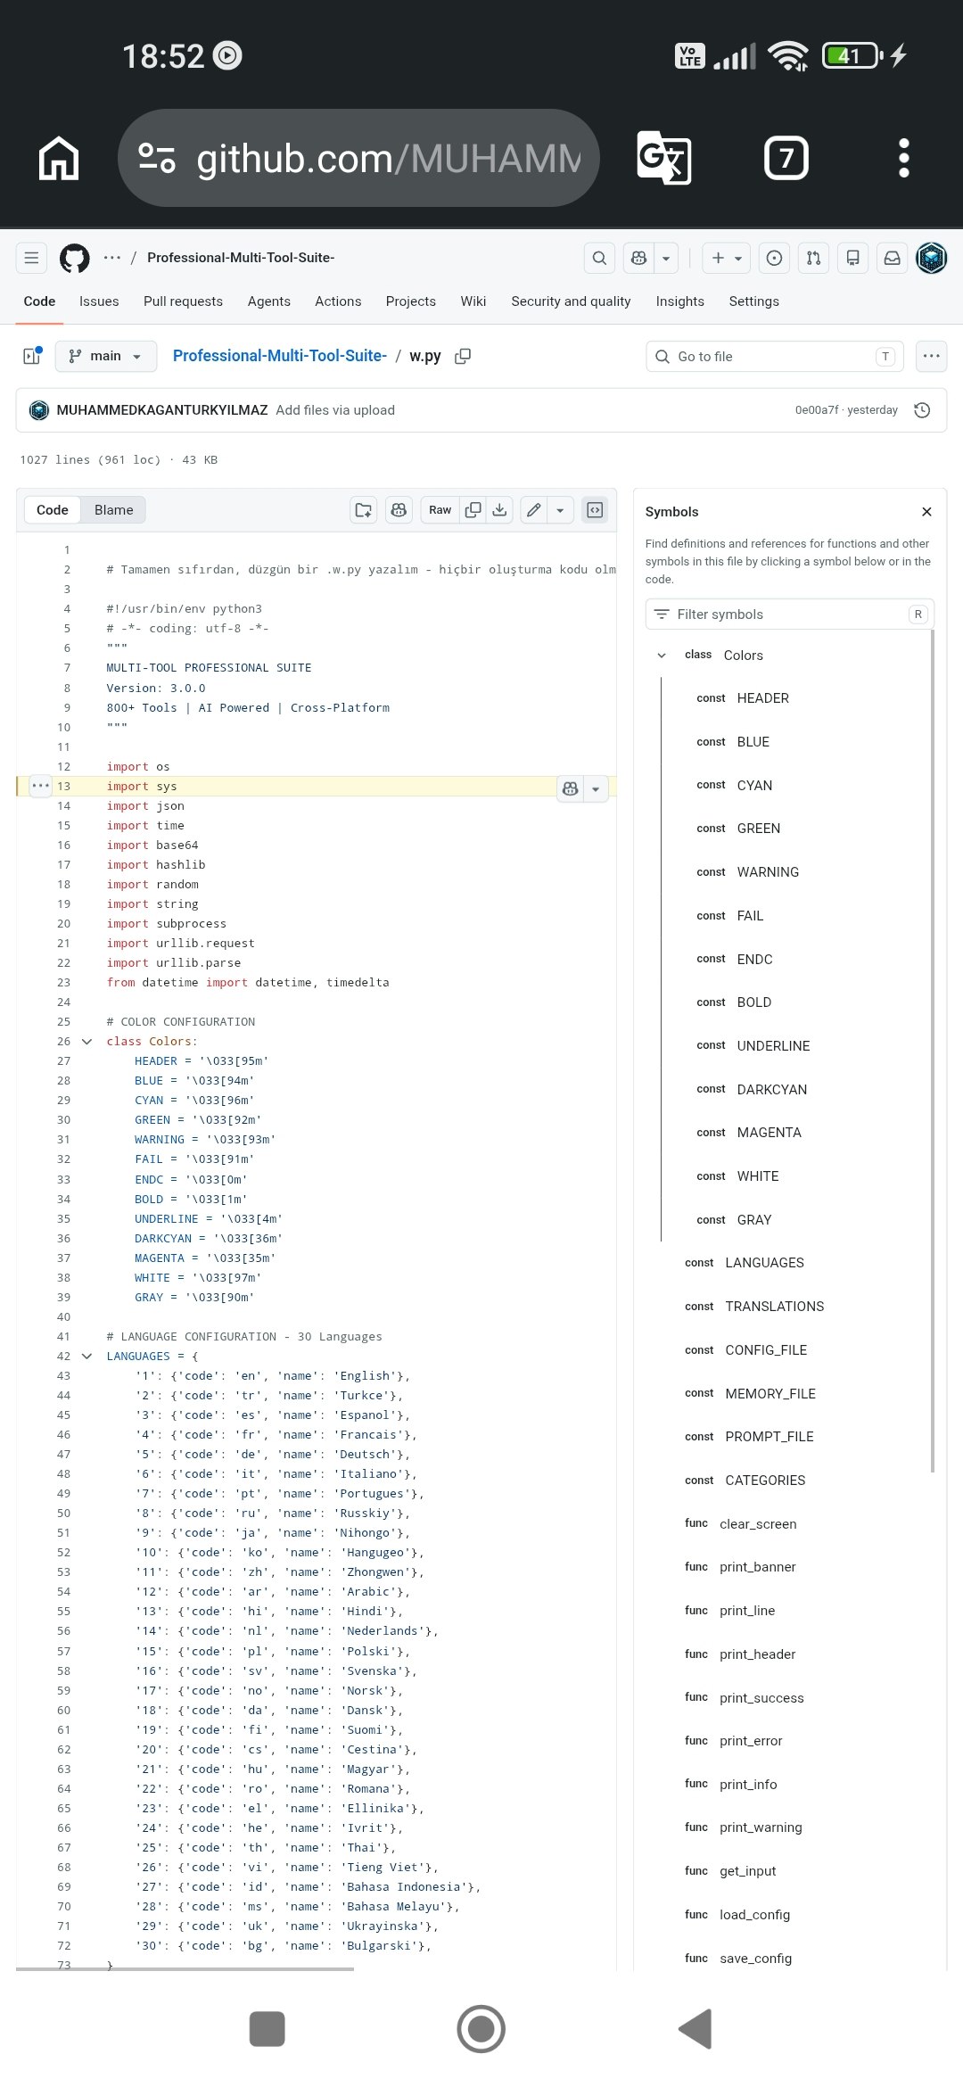Open the browser tab switcher showing 7
963x2087 pixels.
pyautogui.click(x=786, y=159)
